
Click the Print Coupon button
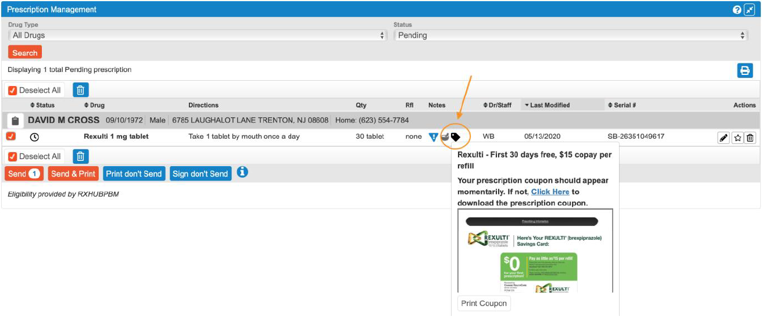click(484, 303)
